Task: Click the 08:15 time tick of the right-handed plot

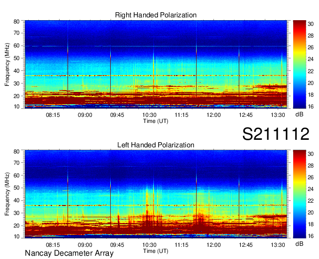Action: point(53,115)
